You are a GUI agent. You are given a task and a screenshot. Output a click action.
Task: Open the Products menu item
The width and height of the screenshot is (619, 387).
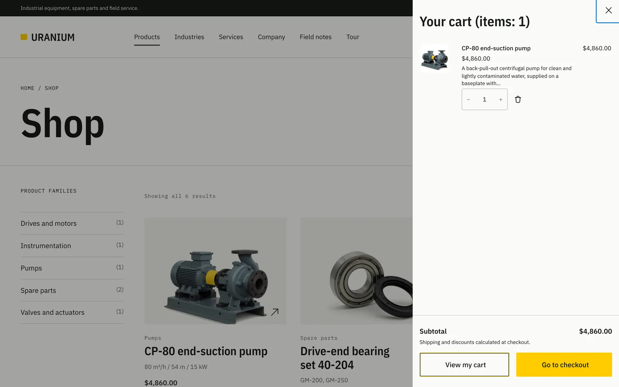pos(147,37)
